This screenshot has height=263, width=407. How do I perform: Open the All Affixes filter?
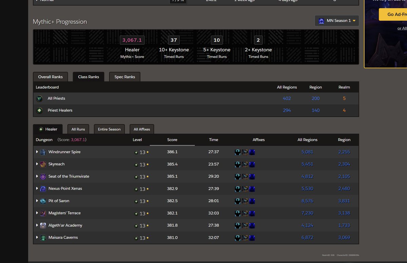[142, 129]
